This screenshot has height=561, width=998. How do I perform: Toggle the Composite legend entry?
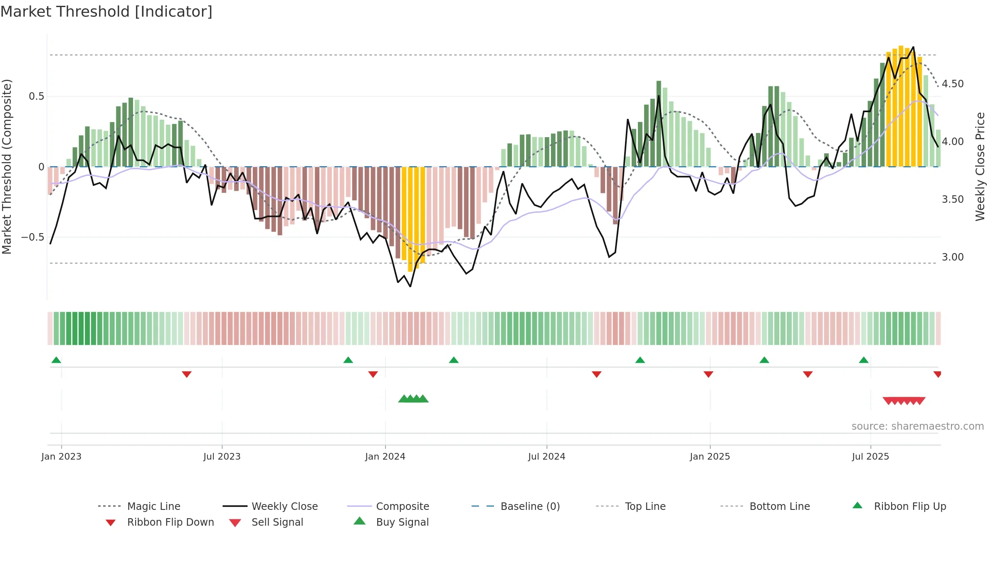tap(388, 506)
